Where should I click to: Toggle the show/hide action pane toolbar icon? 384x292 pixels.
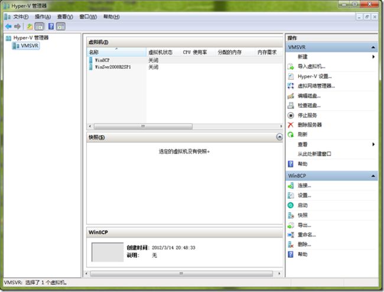tap(60, 27)
